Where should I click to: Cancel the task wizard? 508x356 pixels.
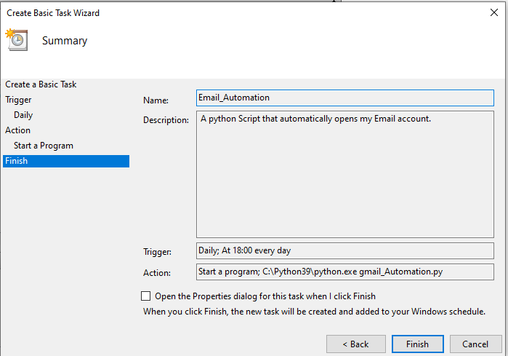[475, 344]
